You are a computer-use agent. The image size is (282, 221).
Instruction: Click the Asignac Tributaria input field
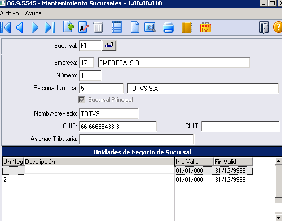(137, 139)
